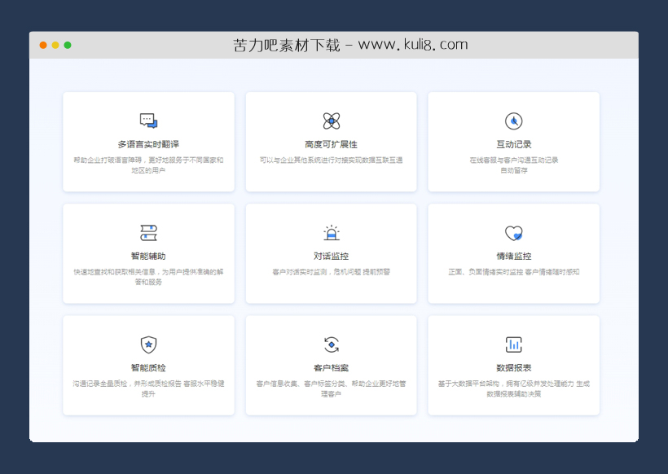Image resolution: width=668 pixels, height=474 pixels.
Task: Click the green traffic light button
Action: pos(68,46)
